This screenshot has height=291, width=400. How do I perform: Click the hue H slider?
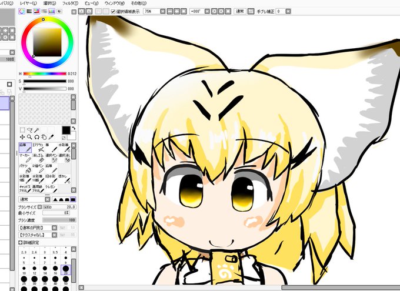coord(45,73)
